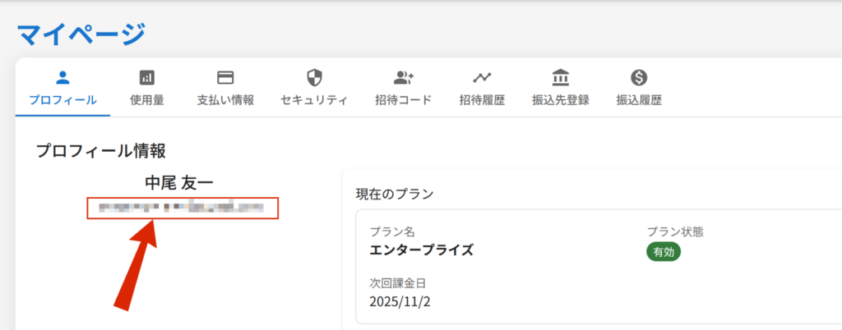View the 招待履歴 tab label
This screenshot has width=842, height=330.
(482, 101)
